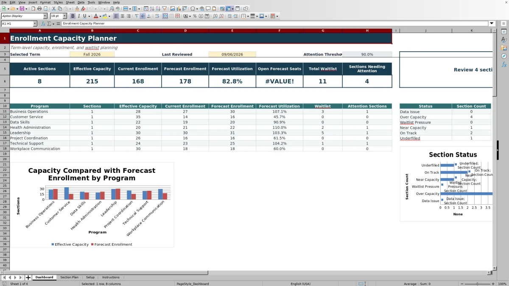
Task: Select the Fall 2026 term cell
Action: (92, 54)
